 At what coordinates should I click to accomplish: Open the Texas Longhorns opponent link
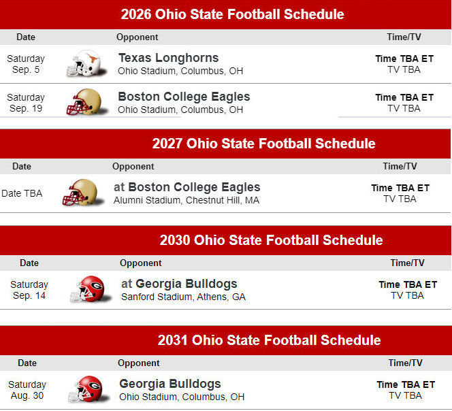coord(168,58)
